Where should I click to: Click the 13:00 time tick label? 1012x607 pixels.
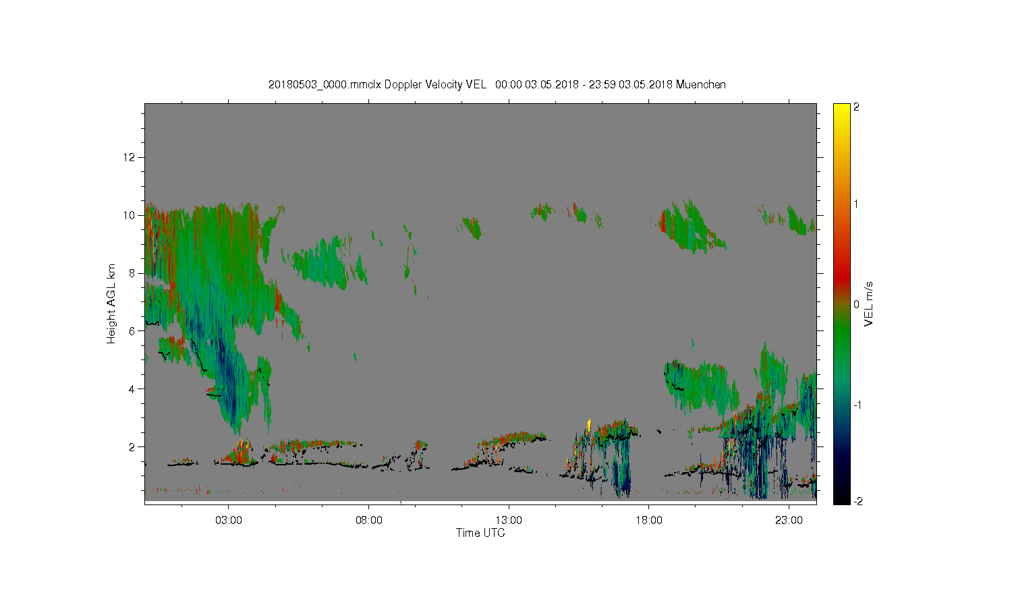509,521
